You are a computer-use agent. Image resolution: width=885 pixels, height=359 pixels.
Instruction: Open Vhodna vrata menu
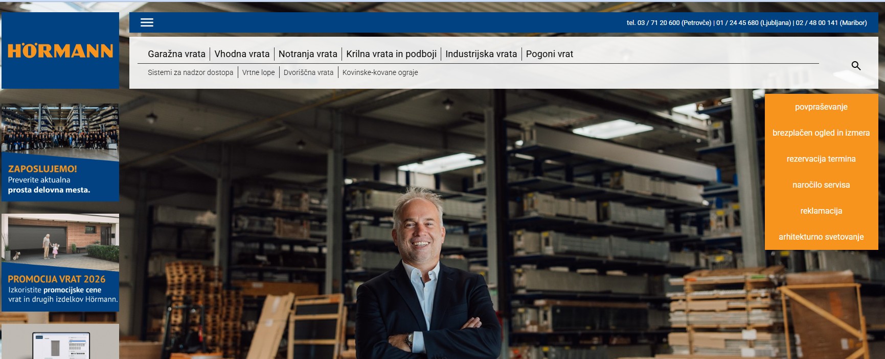(242, 54)
